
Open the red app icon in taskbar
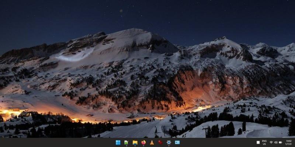[160, 143]
